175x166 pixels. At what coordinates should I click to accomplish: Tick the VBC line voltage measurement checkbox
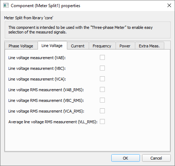pyautogui.click(x=102, y=68)
